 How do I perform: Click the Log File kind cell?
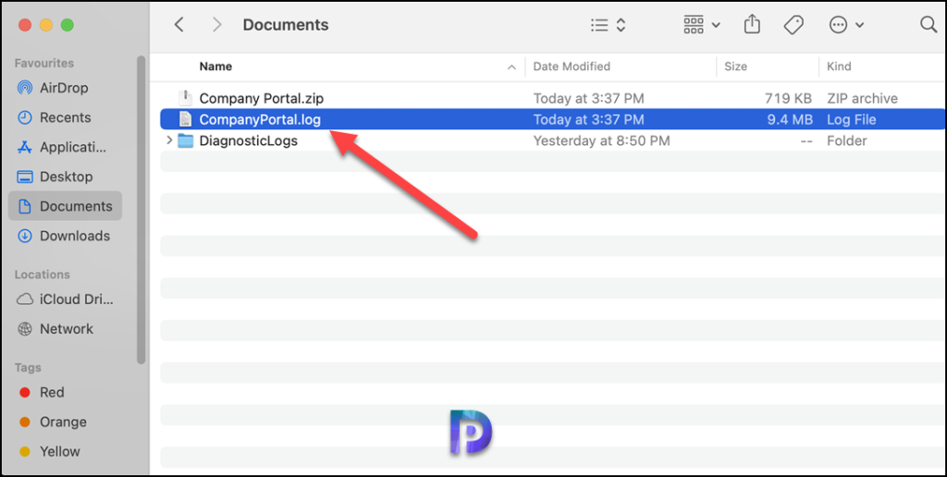(x=851, y=119)
